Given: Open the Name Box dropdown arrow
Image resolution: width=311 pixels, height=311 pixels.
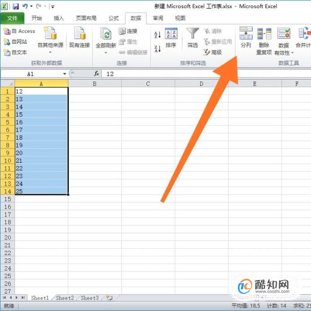Looking at the screenshot, I should pyautogui.click(x=65, y=74).
